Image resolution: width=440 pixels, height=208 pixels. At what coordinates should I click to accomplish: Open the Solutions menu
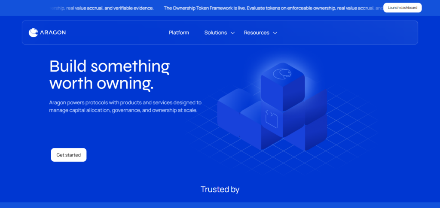216,33
